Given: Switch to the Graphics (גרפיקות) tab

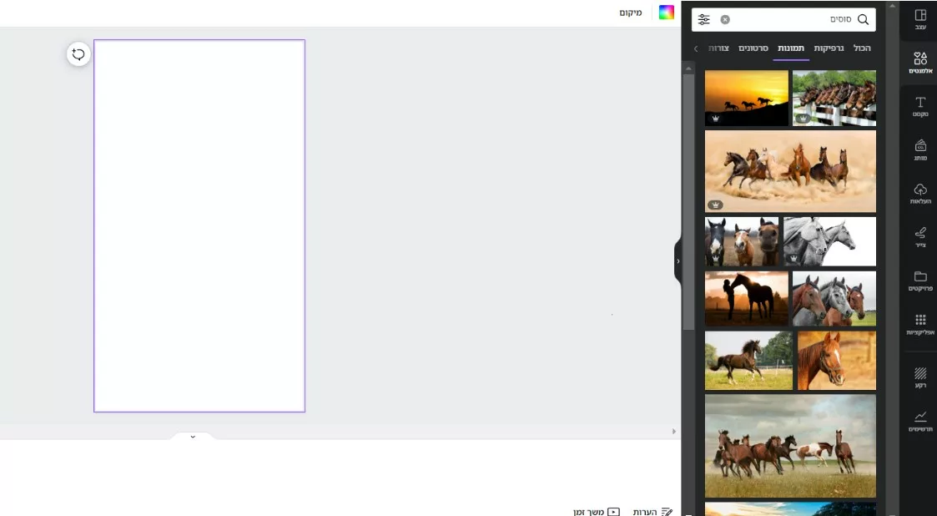Looking at the screenshot, I should 829,48.
